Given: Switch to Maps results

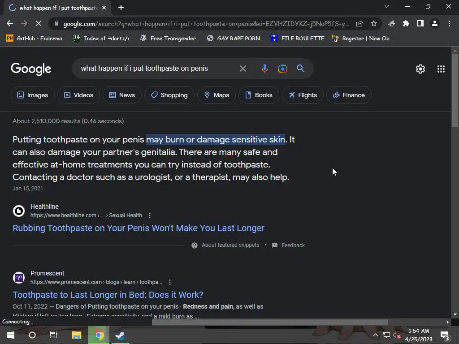Looking at the screenshot, I should [217, 95].
